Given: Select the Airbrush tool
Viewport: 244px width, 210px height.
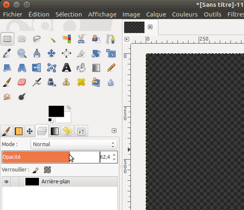Looking at the screenshot, I should click(x=37, y=82).
